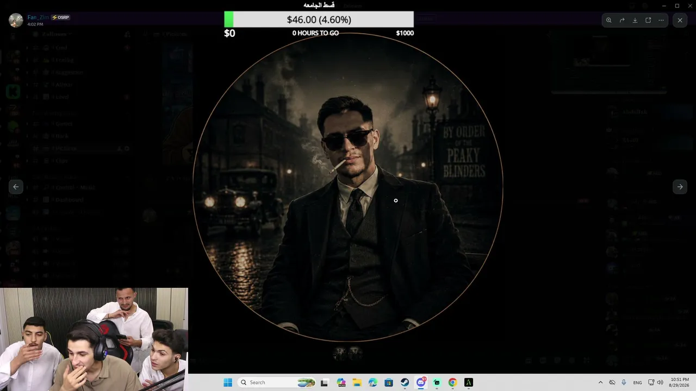
Task: Open the network and volume quick settings
Action: point(655,382)
